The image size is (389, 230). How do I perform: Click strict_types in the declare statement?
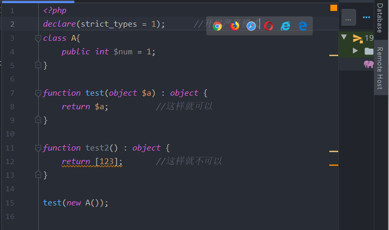tap(109, 24)
